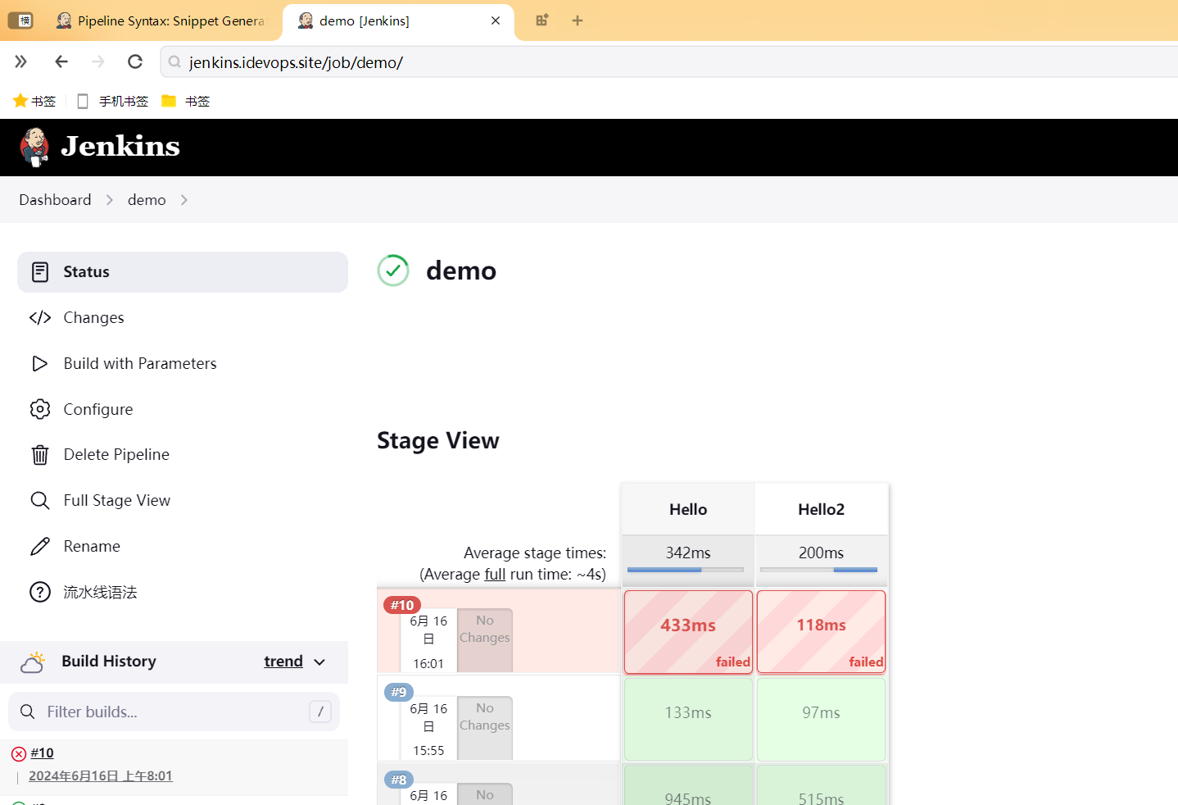Click the Delete Pipeline trash icon

(x=40, y=455)
